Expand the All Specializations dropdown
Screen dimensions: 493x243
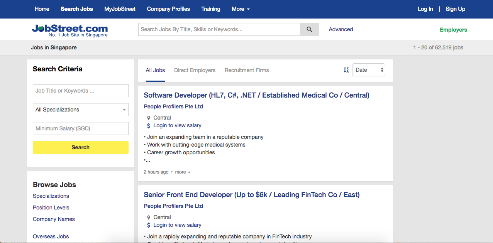click(x=81, y=110)
